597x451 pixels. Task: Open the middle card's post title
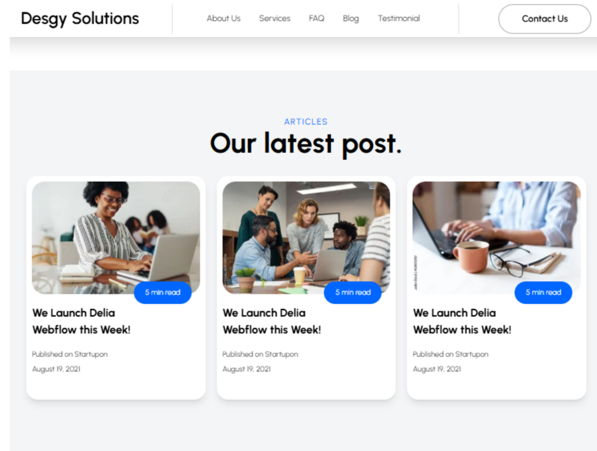pyautogui.click(x=272, y=321)
